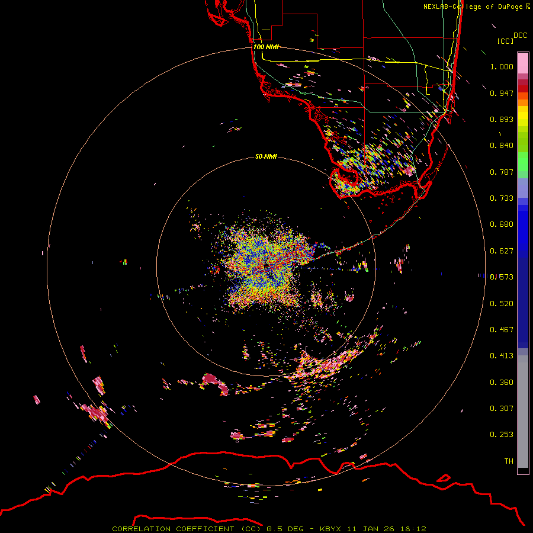This screenshot has height=533, width=533.
Task: Click the 0.467 legend value
Action: 502,330
